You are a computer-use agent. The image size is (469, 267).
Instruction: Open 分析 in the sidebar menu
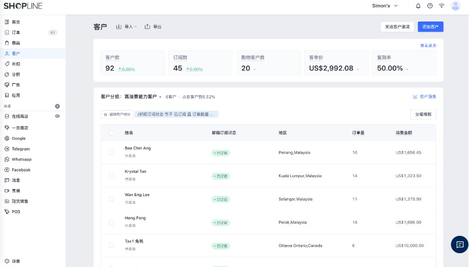(16, 74)
